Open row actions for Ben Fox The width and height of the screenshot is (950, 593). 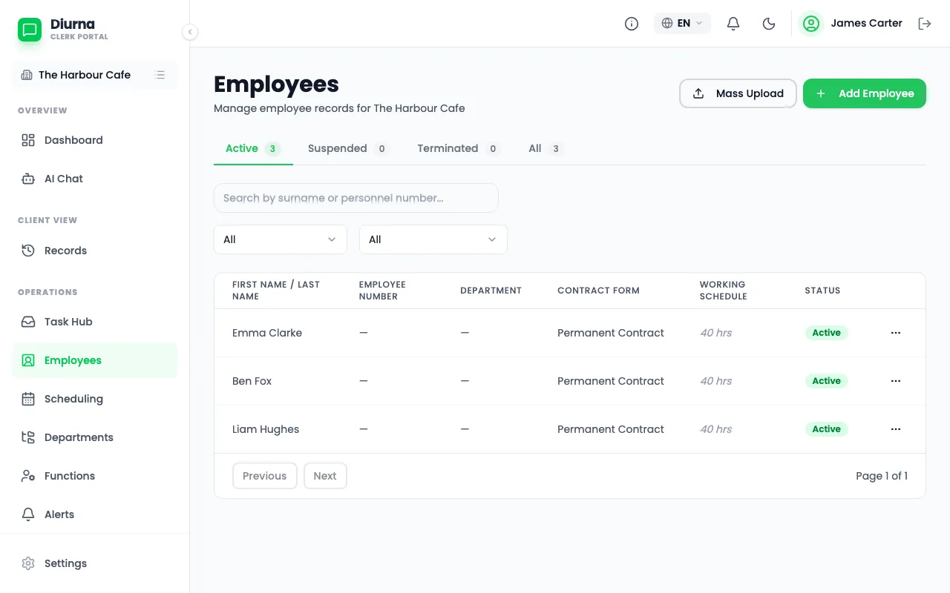point(896,381)
